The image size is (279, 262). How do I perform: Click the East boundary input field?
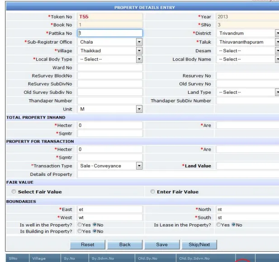[x=110, y=209]
